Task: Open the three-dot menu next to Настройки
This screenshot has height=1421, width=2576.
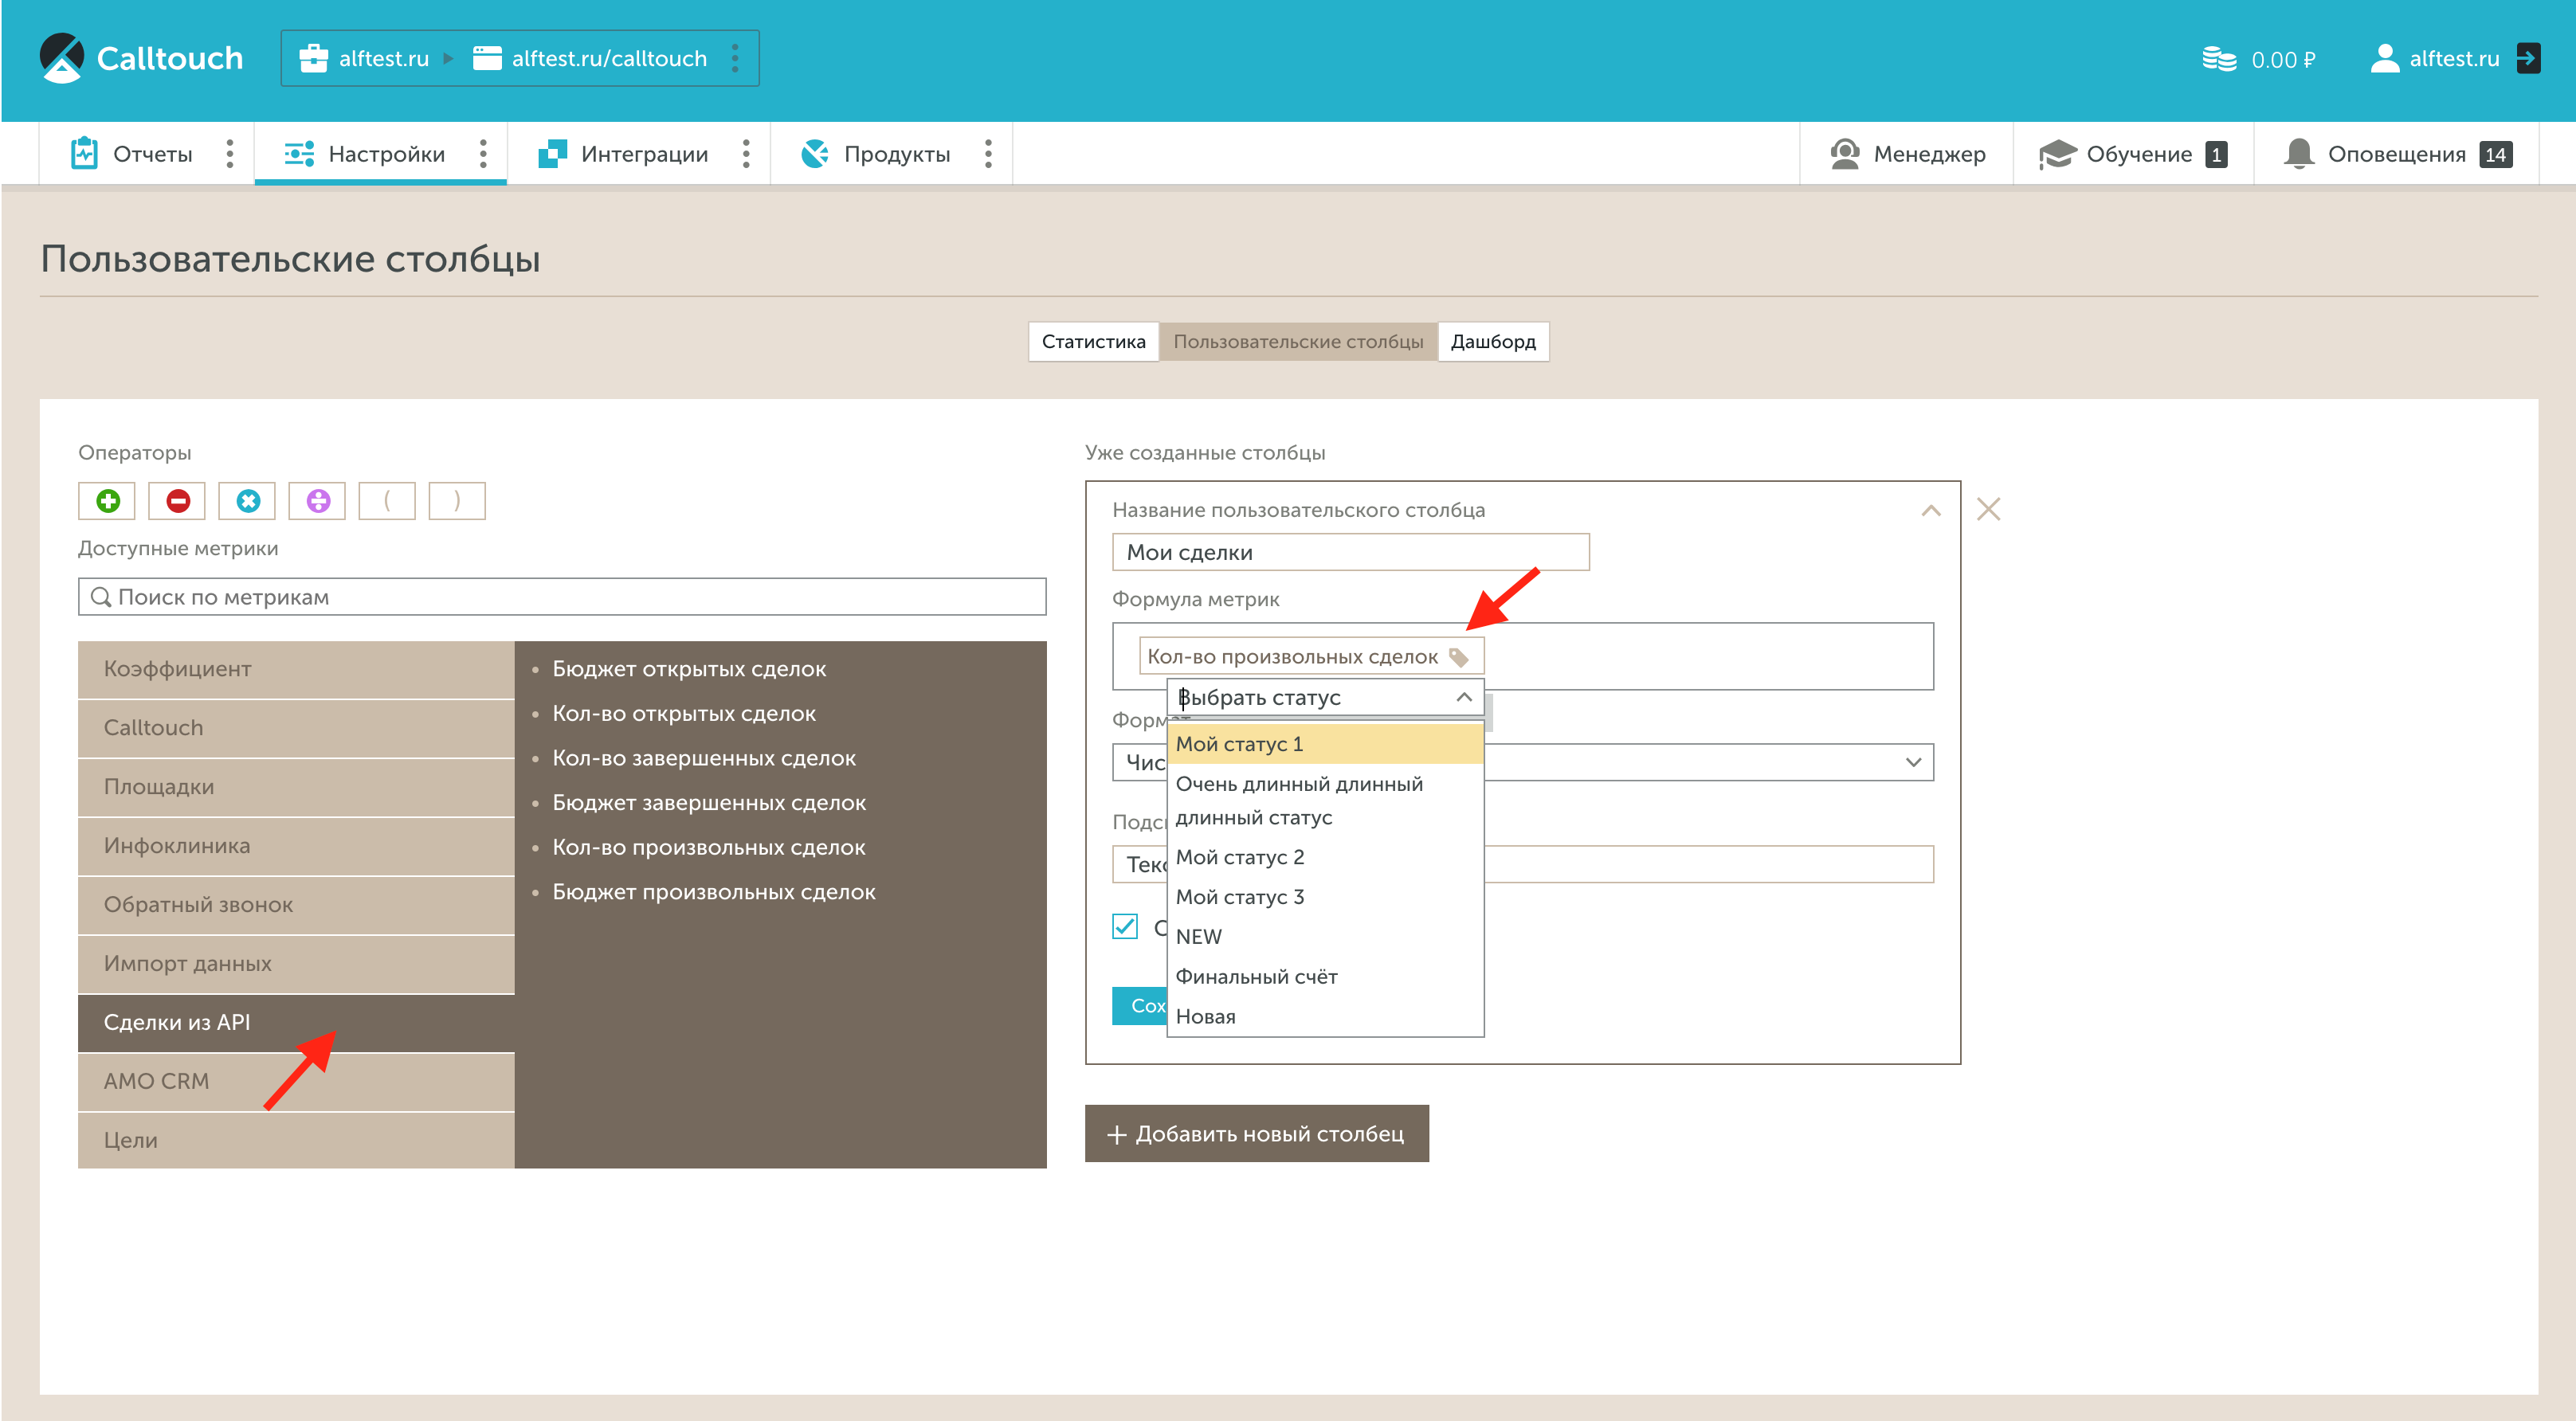Action: (483, 154)
